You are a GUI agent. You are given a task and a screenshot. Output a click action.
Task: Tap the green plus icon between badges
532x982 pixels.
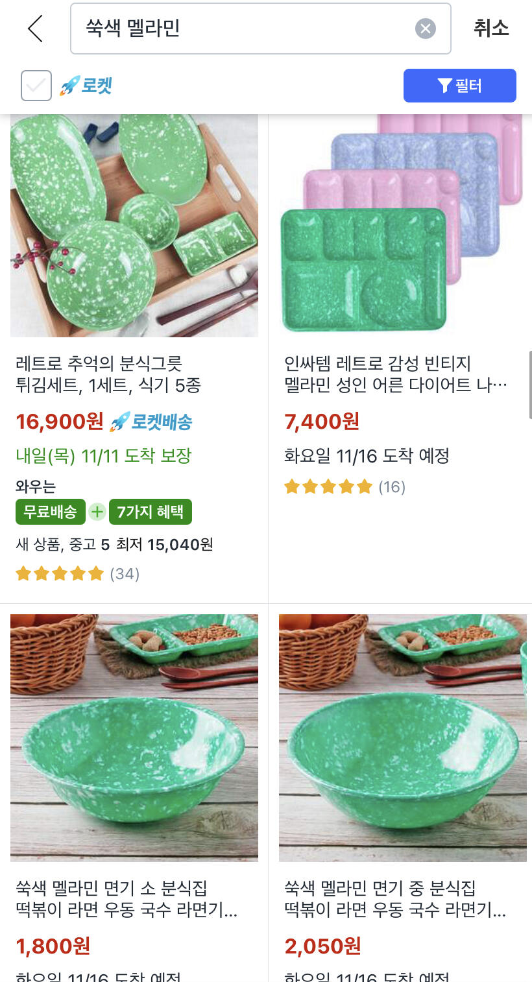pyautogui.click(x=97, y=512)
